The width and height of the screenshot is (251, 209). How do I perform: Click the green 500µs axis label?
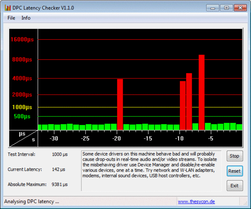(x=22, y=116)
